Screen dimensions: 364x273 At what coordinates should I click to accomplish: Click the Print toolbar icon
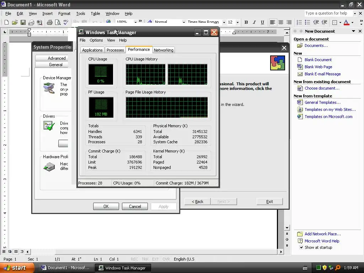point(49,22)
